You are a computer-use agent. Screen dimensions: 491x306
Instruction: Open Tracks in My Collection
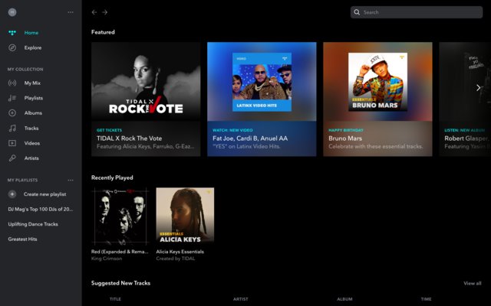[31, 128]
